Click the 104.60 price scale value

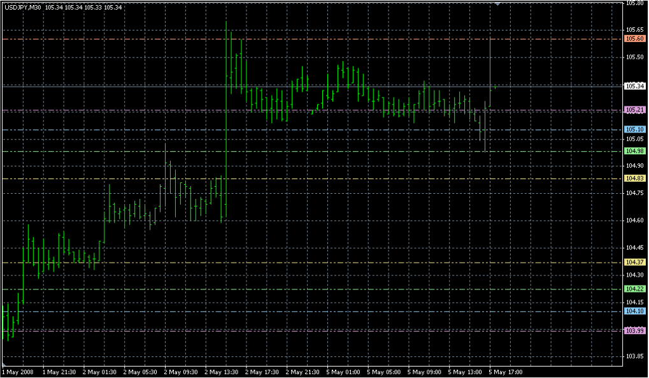(634, 221)
